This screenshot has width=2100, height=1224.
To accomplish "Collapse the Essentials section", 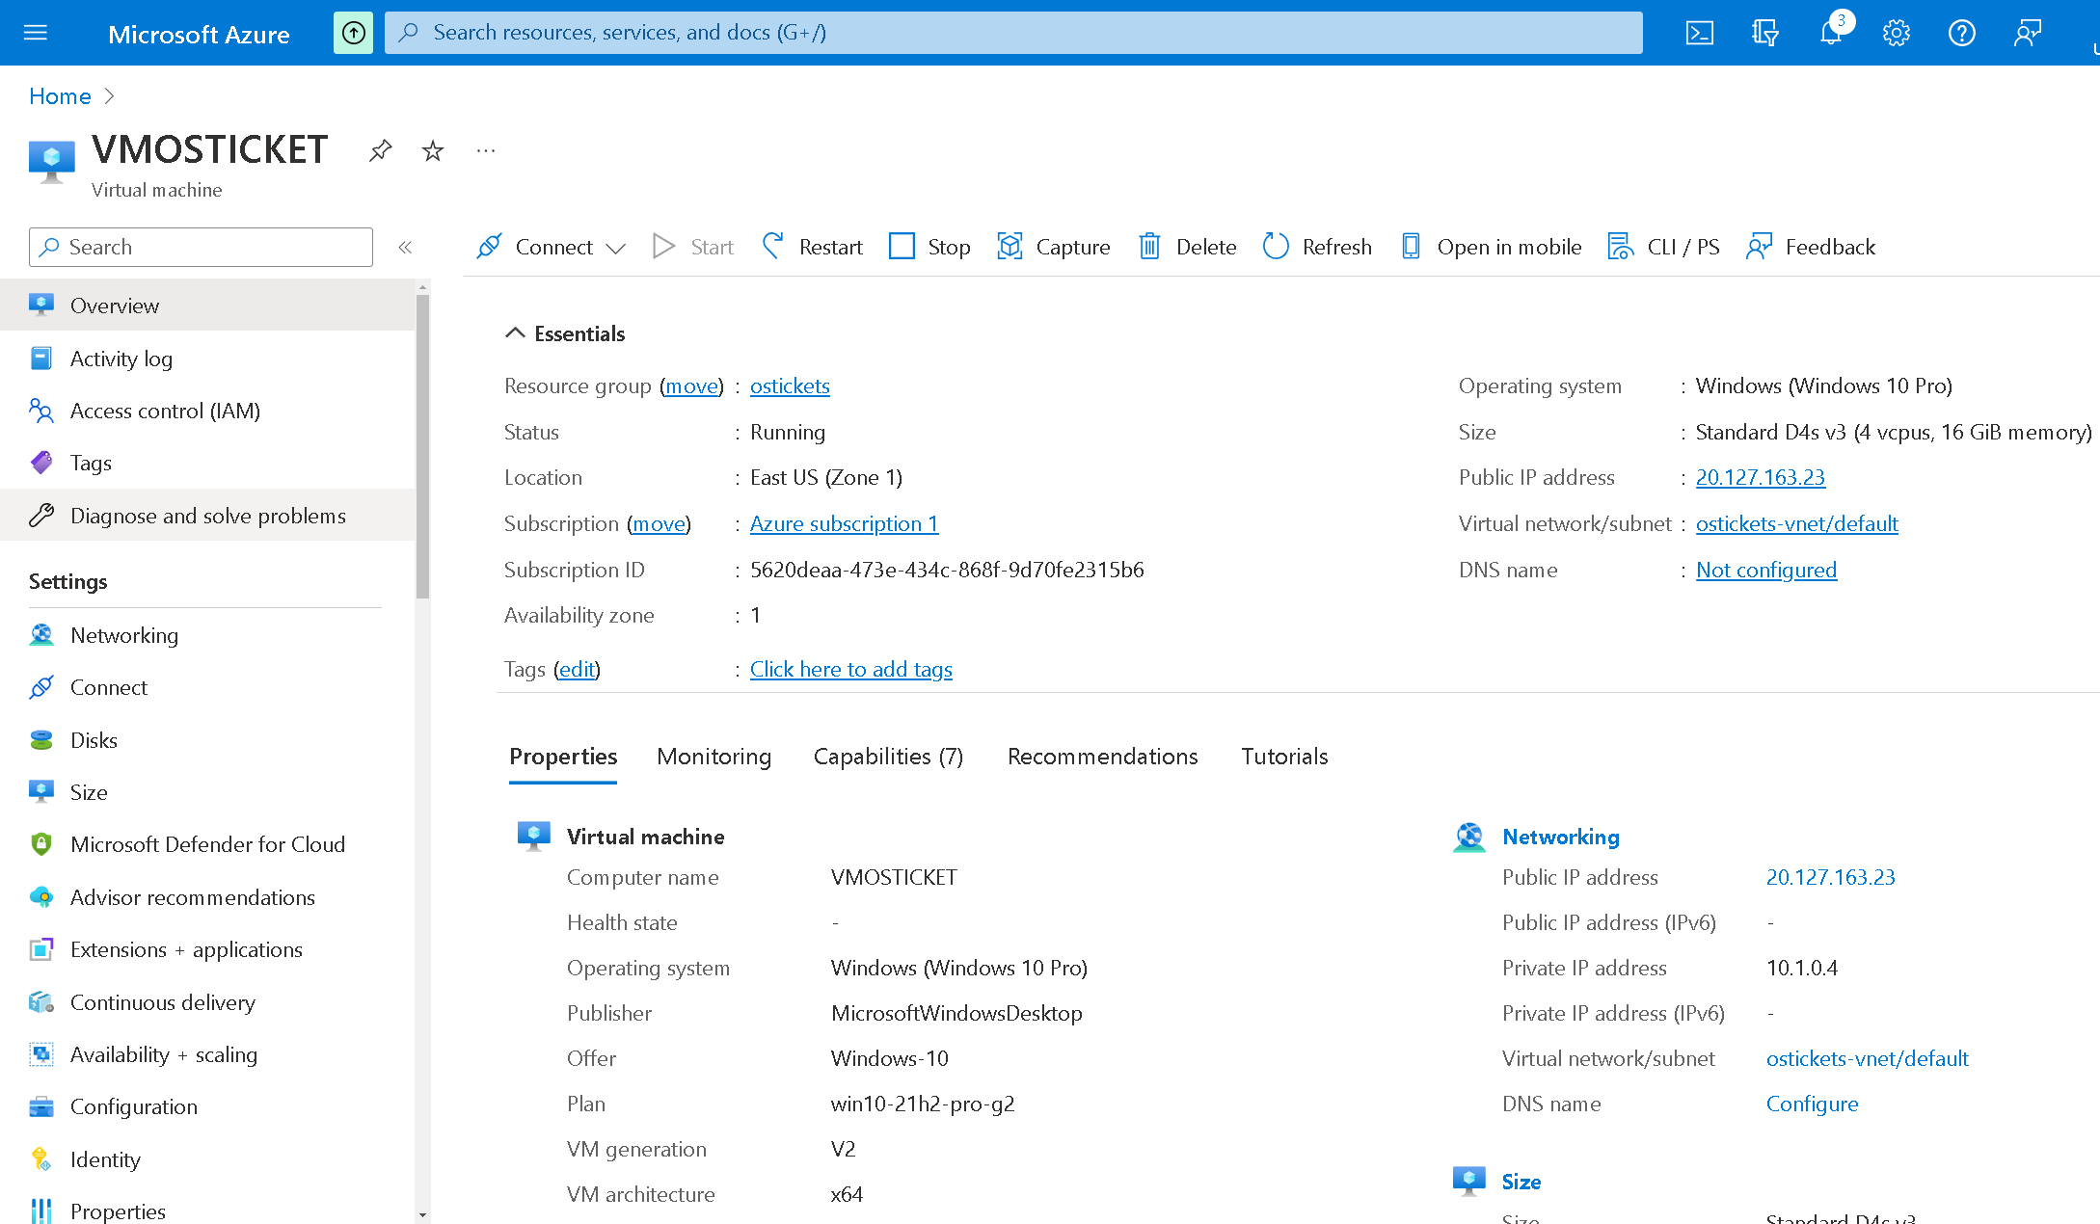I will click(x=515, y=332).
